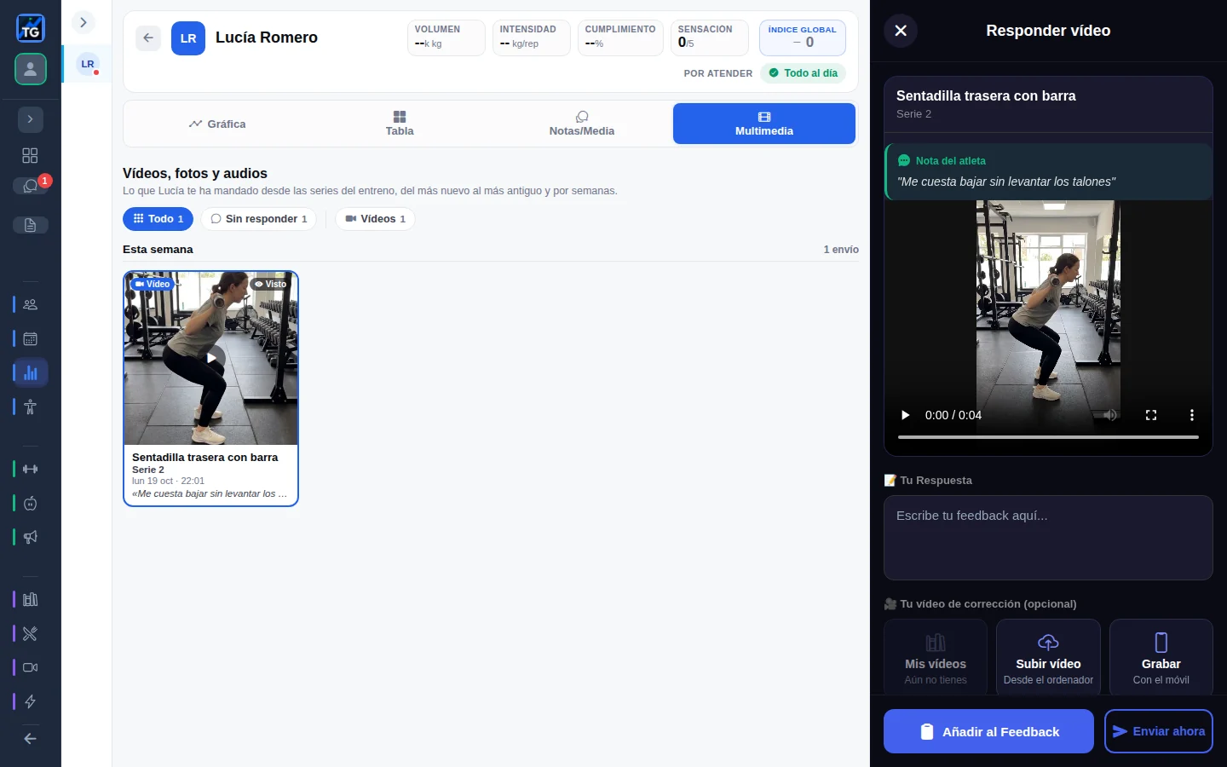Open the dumbbell exercises icon
Screen dimensions: 1227x767
(31, 469)
